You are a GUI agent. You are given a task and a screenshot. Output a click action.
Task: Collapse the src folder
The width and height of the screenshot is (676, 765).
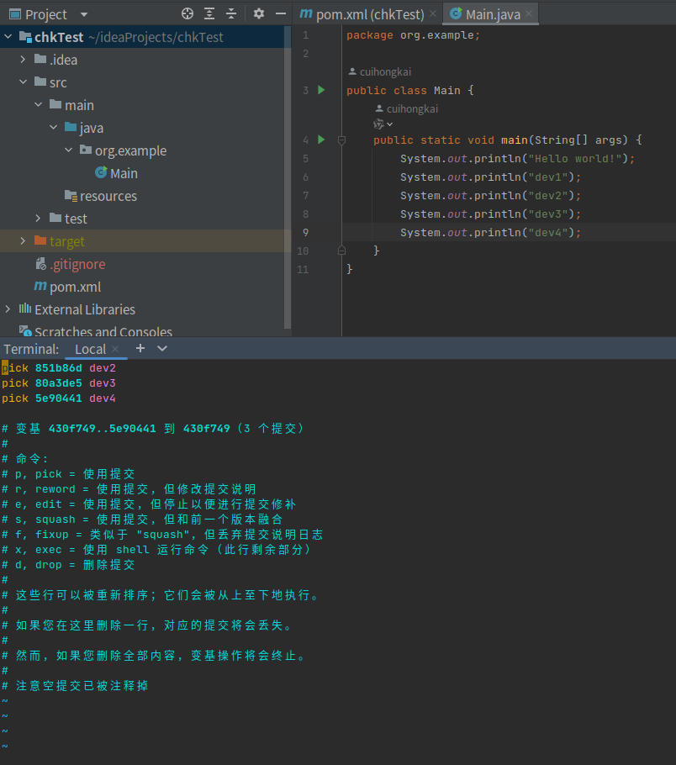point(23,82)
